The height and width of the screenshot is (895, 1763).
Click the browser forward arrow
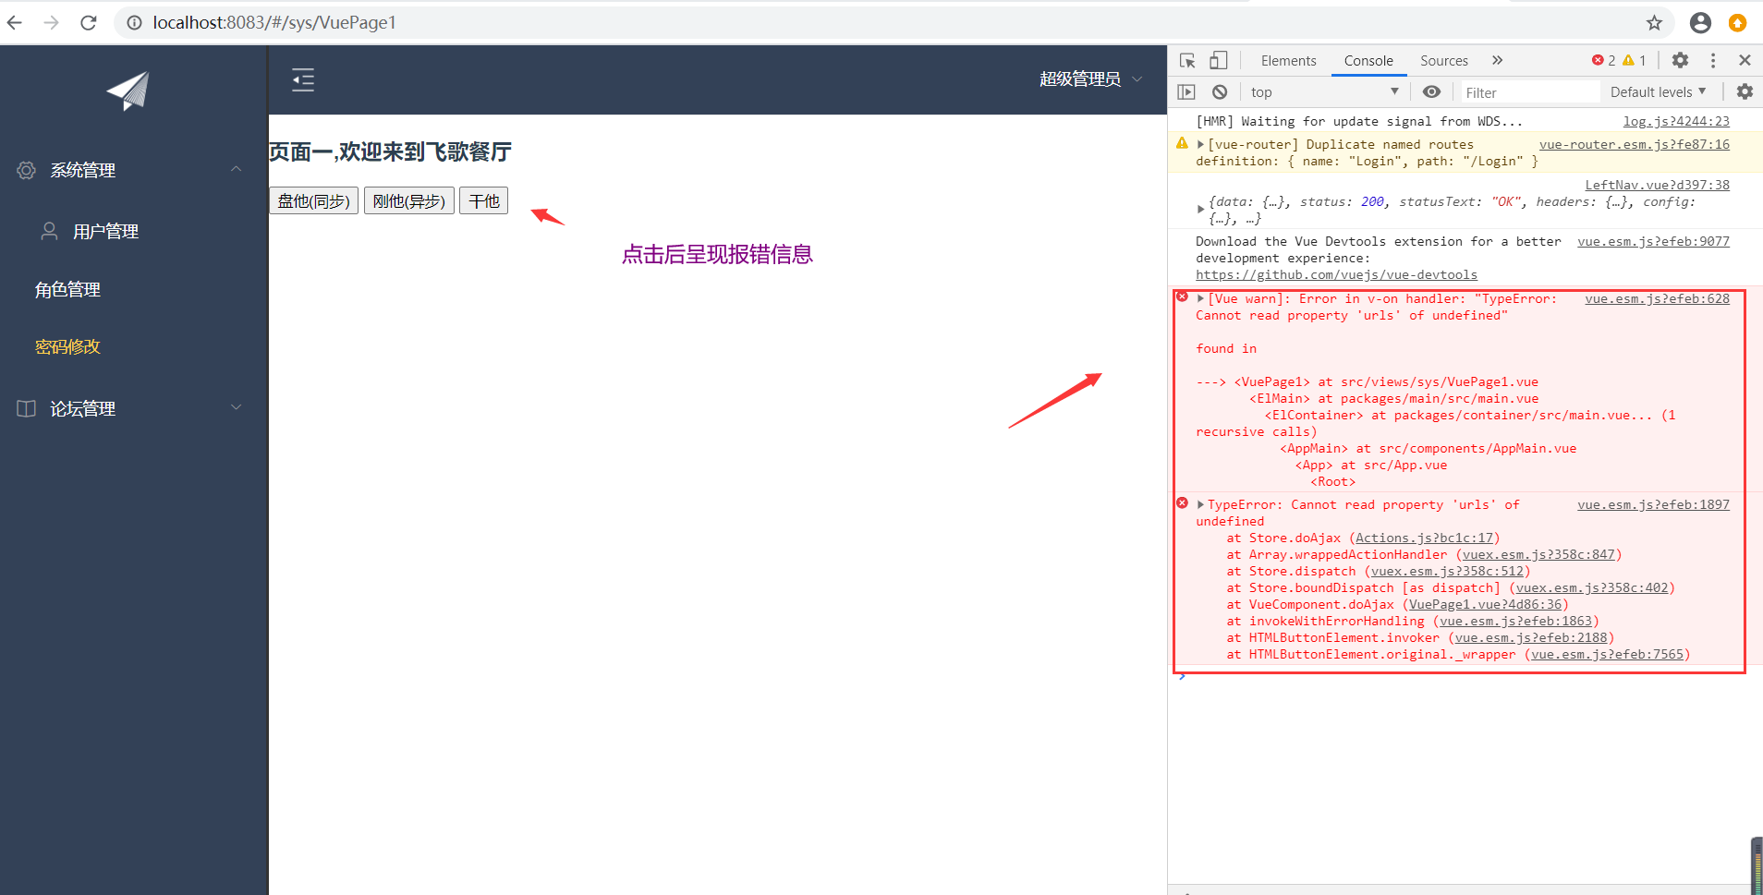(x=52, y=23)
